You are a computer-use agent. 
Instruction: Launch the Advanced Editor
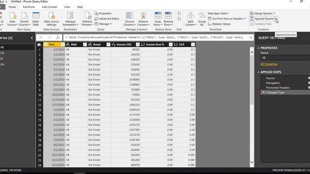click(x=107, y=18)
